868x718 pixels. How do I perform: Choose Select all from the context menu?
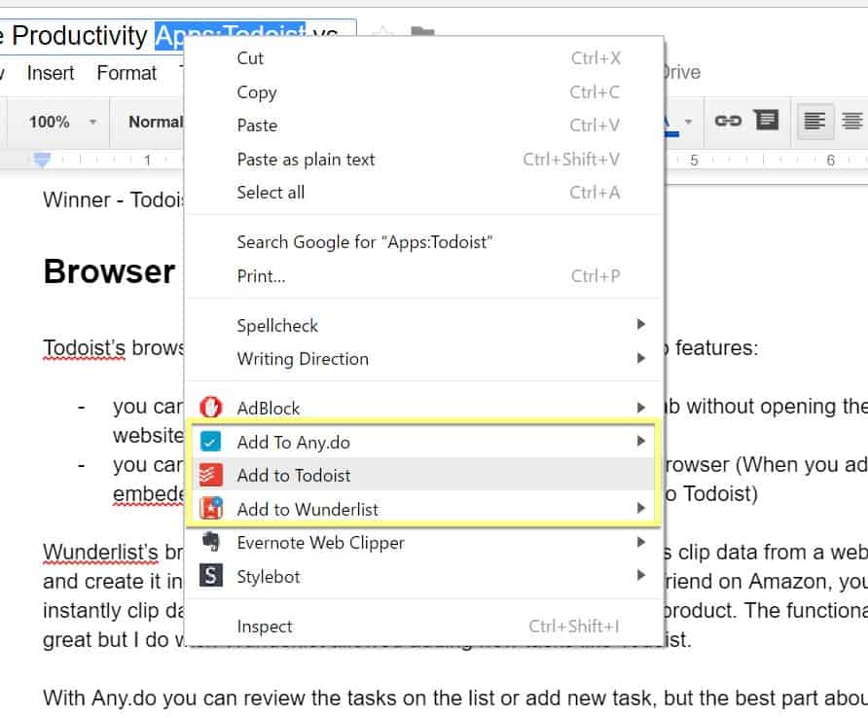pyautogui.click(x=424, y=193)
